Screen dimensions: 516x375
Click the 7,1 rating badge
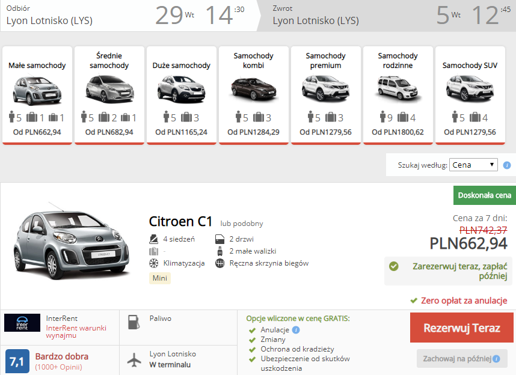pyautogui.click(x=17, y=361)
